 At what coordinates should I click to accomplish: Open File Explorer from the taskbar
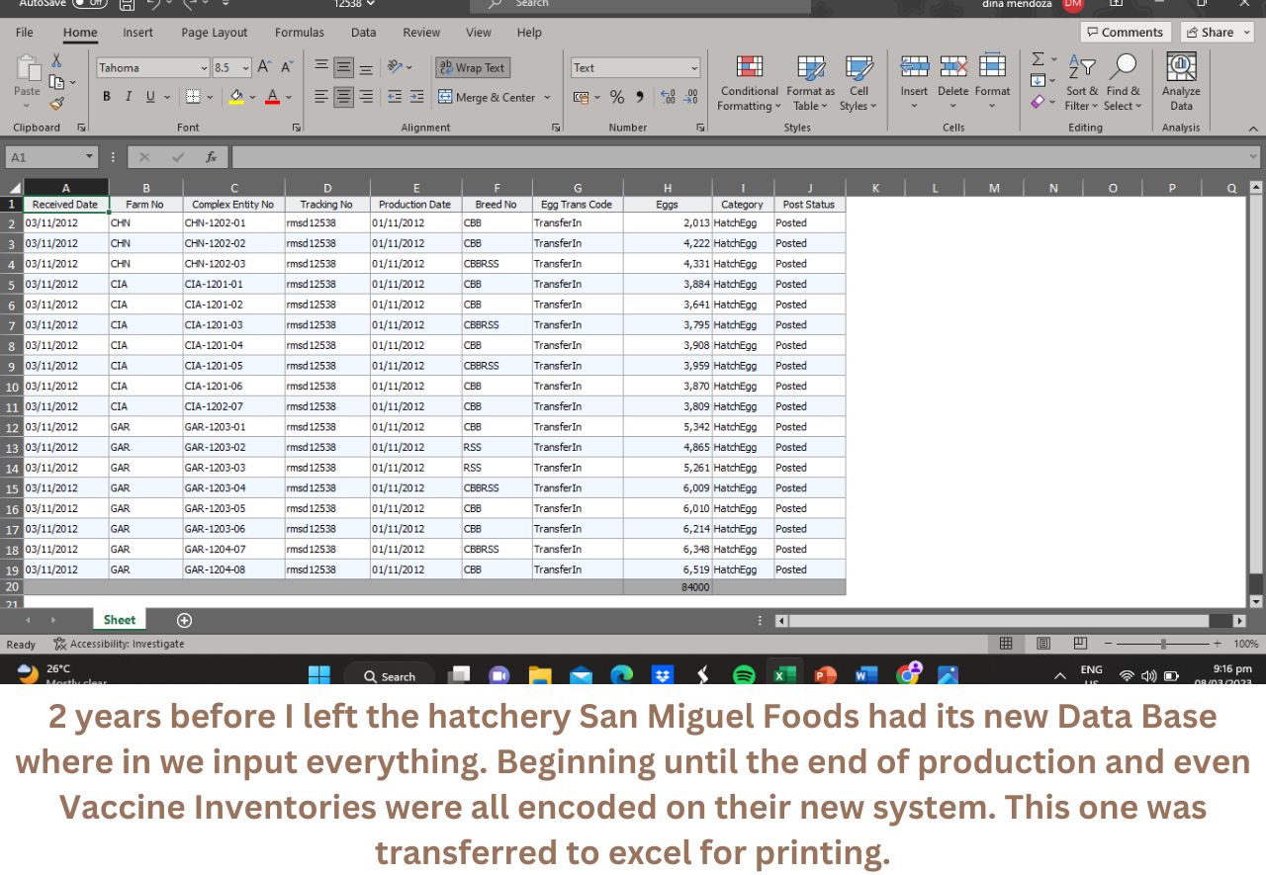tap(540, 675)
